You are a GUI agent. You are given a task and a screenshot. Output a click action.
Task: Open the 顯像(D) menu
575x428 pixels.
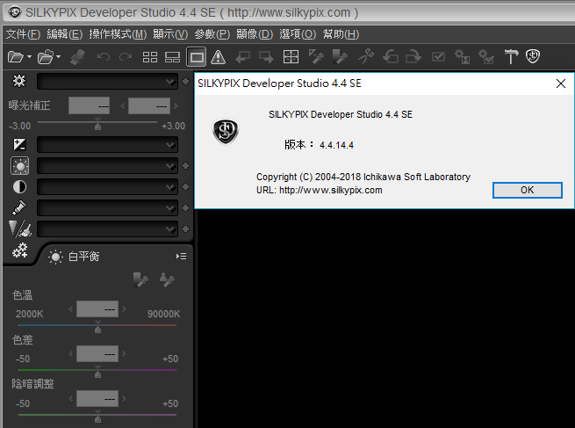255,34
